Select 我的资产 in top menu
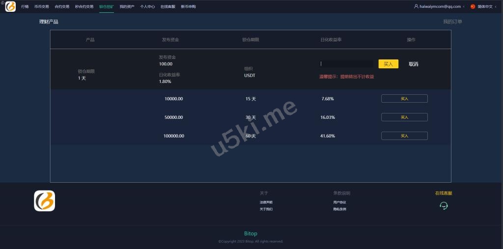503x249 pixels. pos(127,7)
